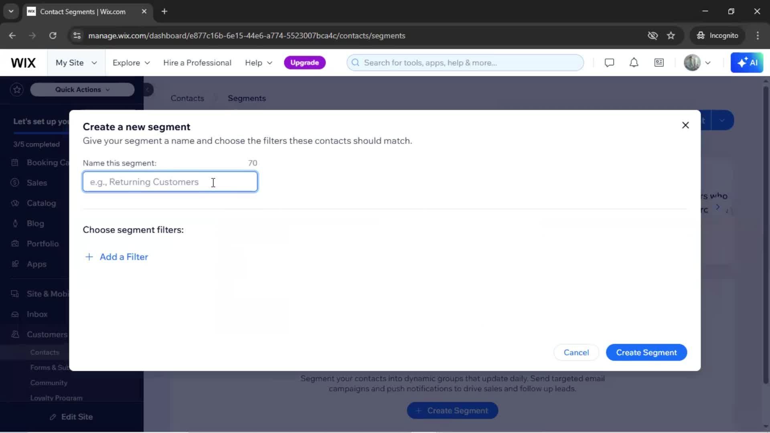Click the site information icon in address bar
This screenshot has height=433, width=770.
pyautogui.click(x=77, y=35)
